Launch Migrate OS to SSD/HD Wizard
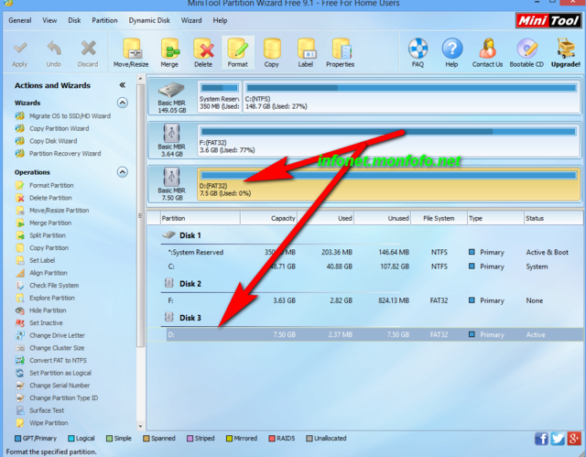The image size is (586, 457). [70, 115]
